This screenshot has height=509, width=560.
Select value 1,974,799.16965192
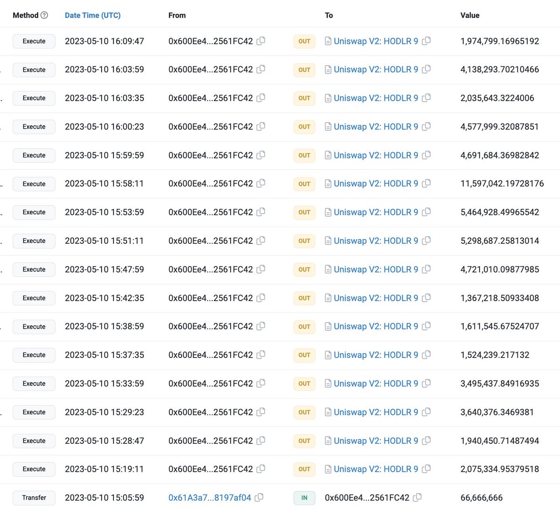[500, 41]
